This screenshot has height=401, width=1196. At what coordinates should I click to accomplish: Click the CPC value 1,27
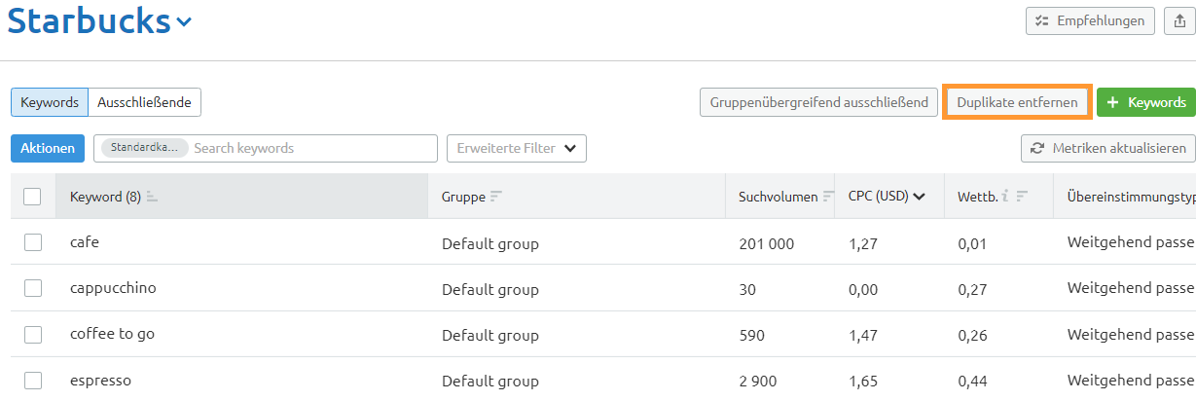pyautogui.click(x=863, y=243)
